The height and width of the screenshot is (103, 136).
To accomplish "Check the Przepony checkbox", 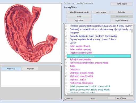I will coord(66,33).
